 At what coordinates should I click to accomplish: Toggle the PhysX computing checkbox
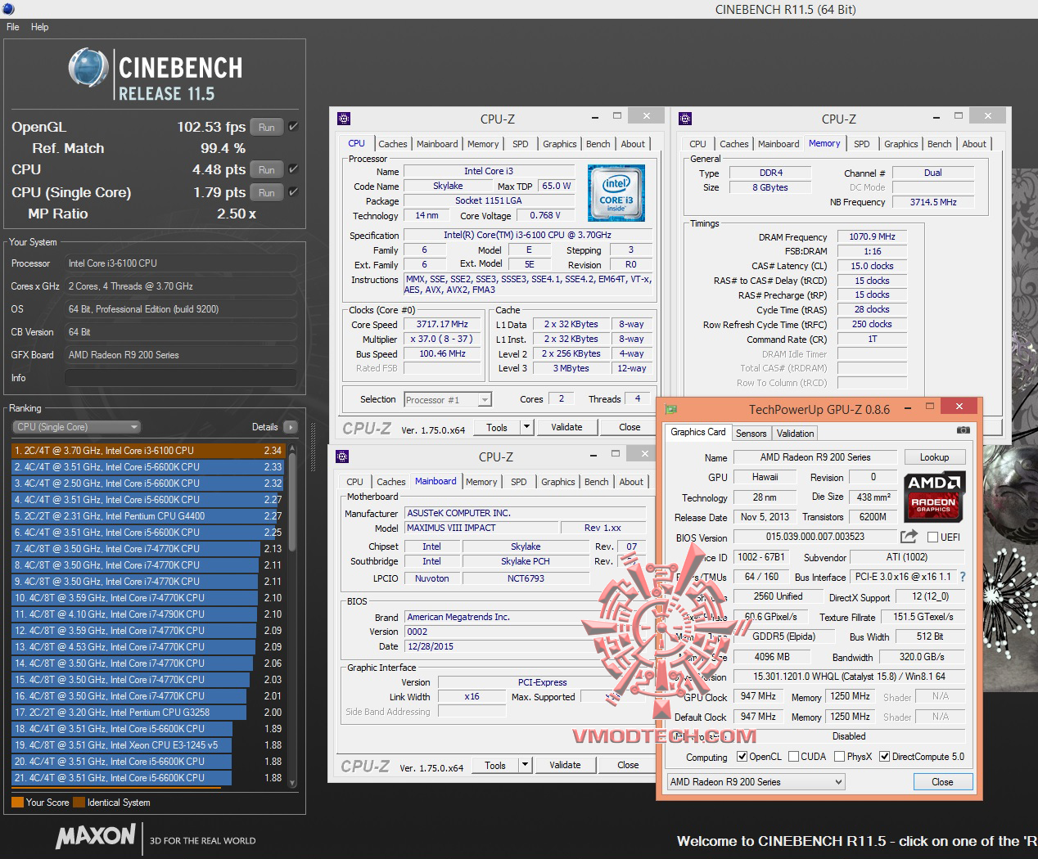(x=839, y=757)
